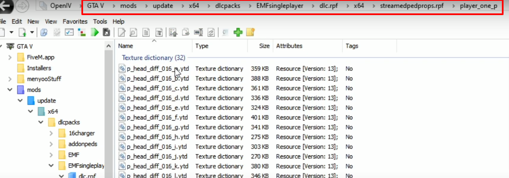509x178 pixels.
Task: Click file icon of p_head_diff_016_f.ytd
Action: click(x=122, y=117)
